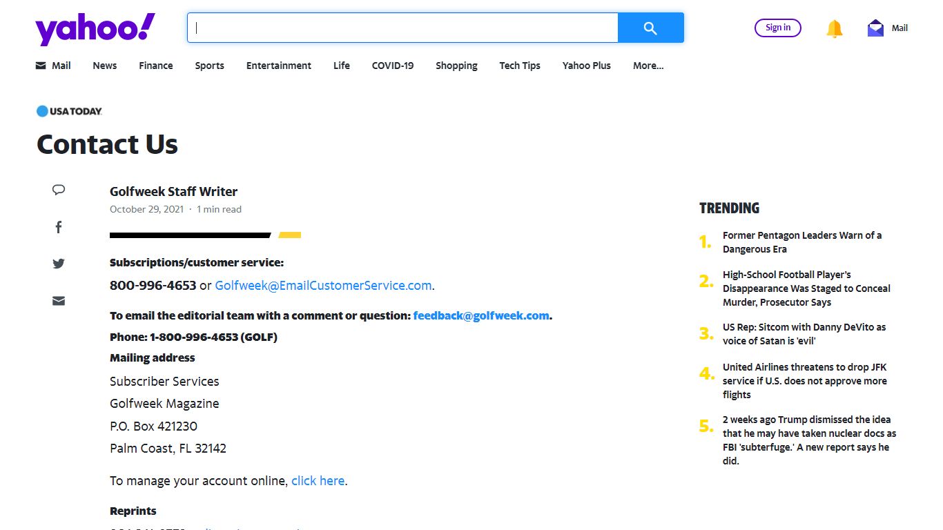The width and height of the screenshot is (943, 530).
Task: Open Mail via the envelope icon top right
Action: point(875,28)
